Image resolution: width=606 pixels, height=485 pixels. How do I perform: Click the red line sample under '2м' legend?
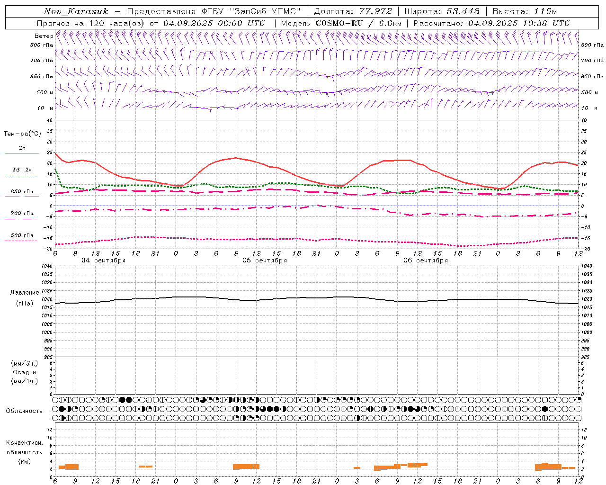coord(22,153)
